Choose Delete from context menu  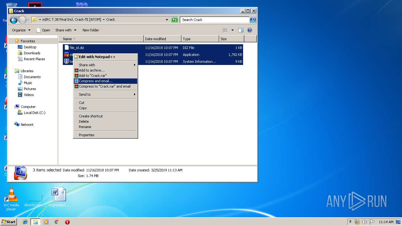coord(106,121)
